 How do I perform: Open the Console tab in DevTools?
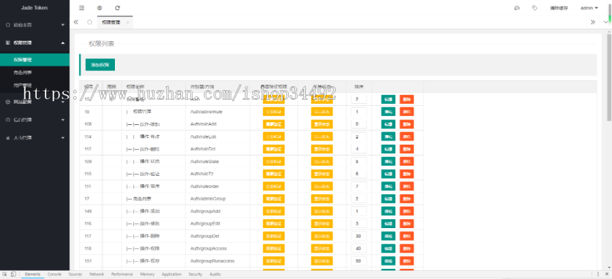tap(54, 274)
